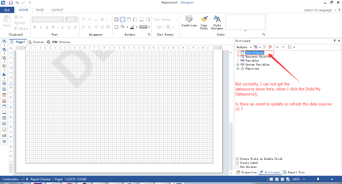Switch to the PAGE ribbon tab
Viewport: 342px width, 184px height.
(x=40, y=10)
